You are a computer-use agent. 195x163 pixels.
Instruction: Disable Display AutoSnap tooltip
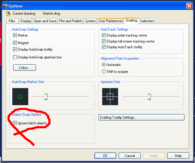[x=15, y=49]
